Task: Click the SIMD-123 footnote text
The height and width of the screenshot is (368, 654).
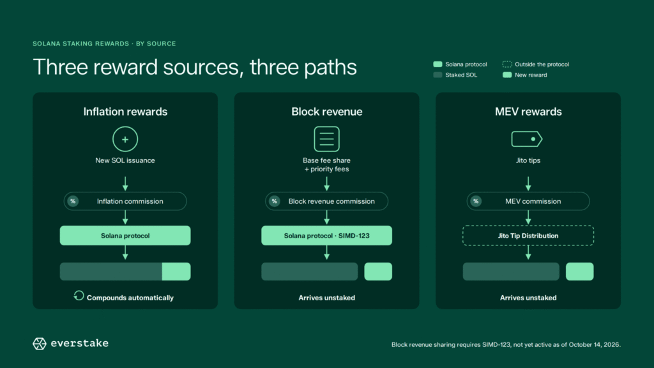Action: pyautogui.click(x=506, y=344)
